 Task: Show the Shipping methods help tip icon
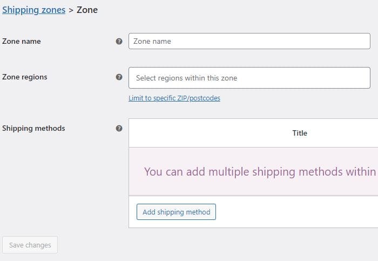pyautogui.click(x=119, y=128)
